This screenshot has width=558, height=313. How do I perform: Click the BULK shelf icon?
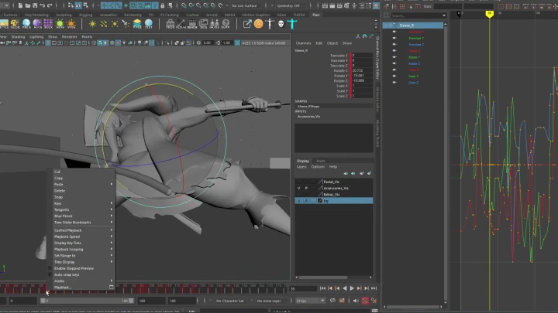click(48, 24)
